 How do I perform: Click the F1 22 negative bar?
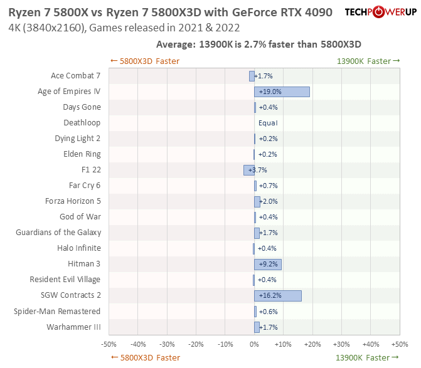click(249, 171)
